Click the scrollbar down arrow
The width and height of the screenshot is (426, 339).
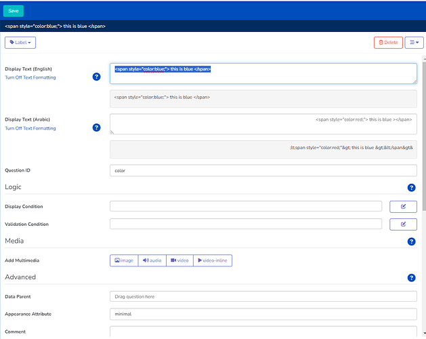point(424,333)
